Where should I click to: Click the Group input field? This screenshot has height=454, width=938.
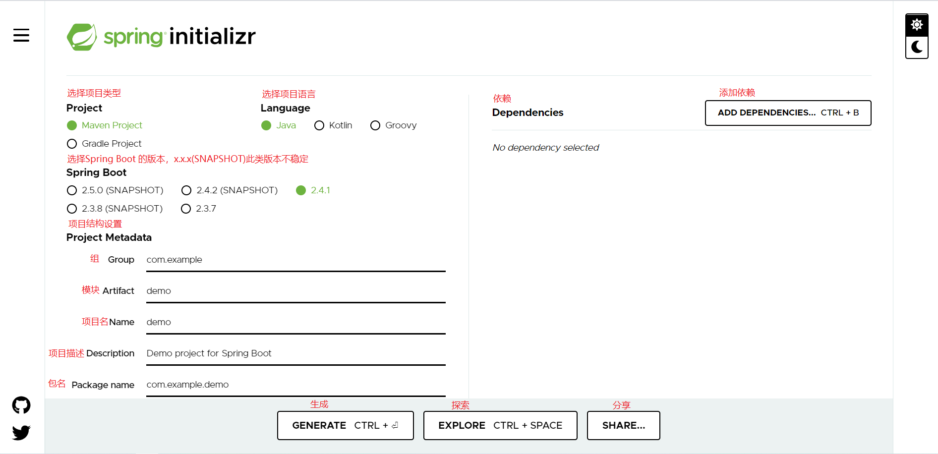(296, 260)
